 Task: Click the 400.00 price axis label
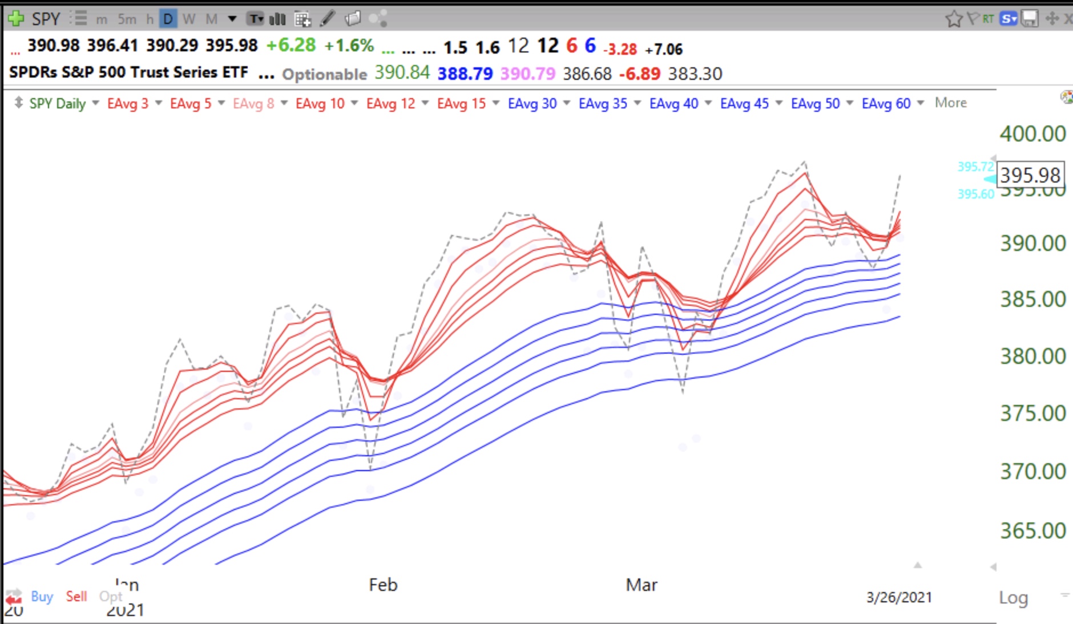pos(1032,133)
